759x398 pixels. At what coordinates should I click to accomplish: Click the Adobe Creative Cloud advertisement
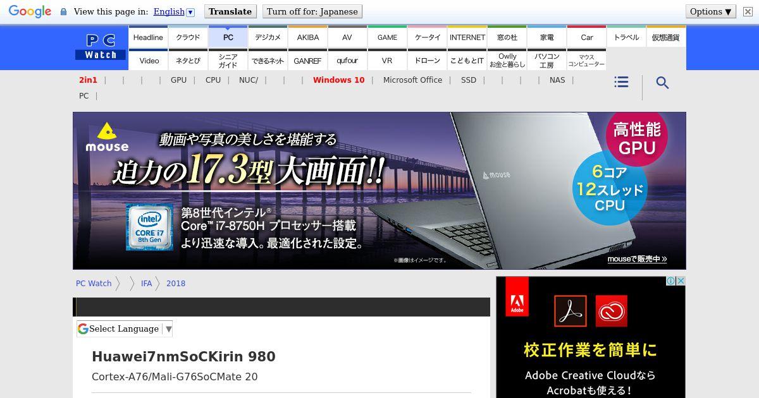coord(591,337)
